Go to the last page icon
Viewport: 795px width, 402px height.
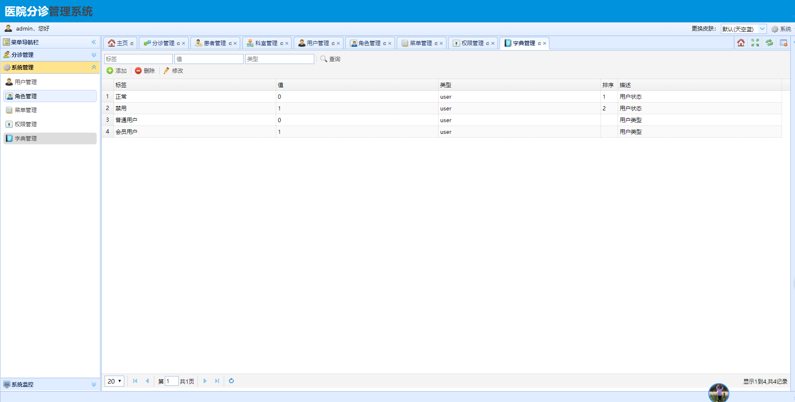coord(217,381)
